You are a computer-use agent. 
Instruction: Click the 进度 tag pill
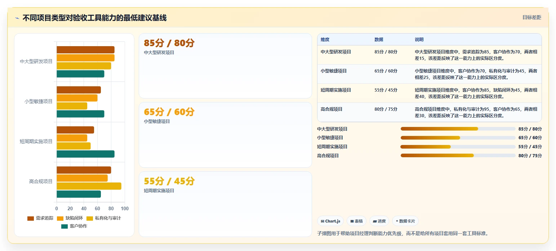379,221
